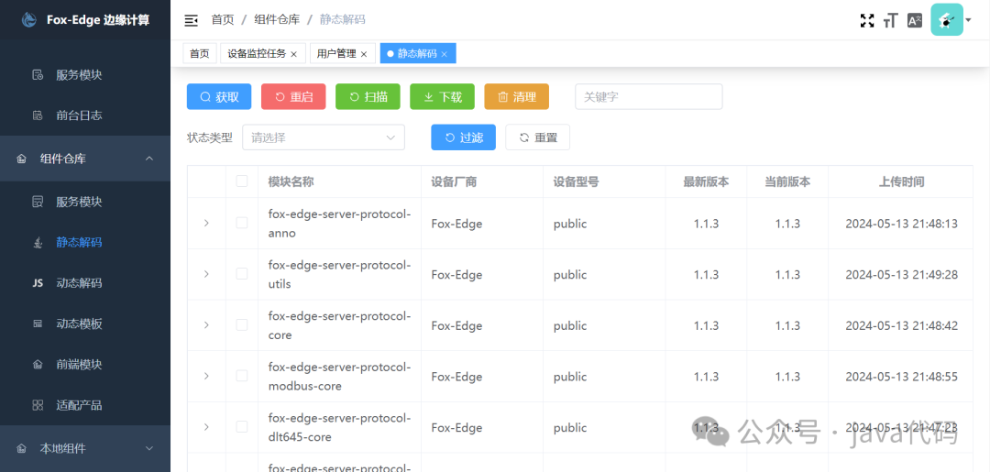Click the orange 清理 button

(x=516, y=96)
